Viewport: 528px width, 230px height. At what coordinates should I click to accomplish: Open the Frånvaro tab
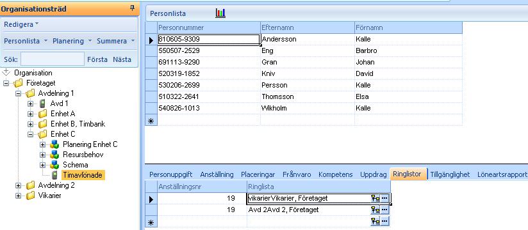tap(297, 174)
